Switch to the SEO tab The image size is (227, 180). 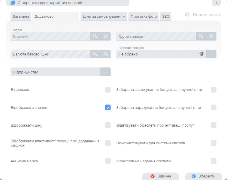[166, 16]
